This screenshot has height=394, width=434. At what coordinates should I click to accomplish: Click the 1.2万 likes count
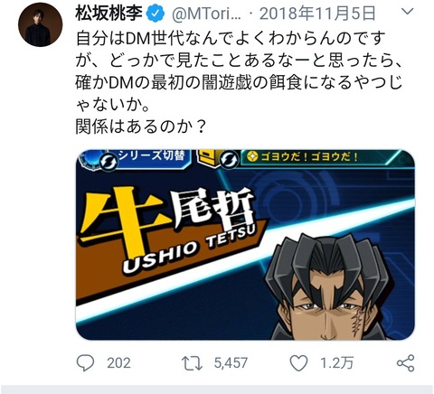[336, 363]
